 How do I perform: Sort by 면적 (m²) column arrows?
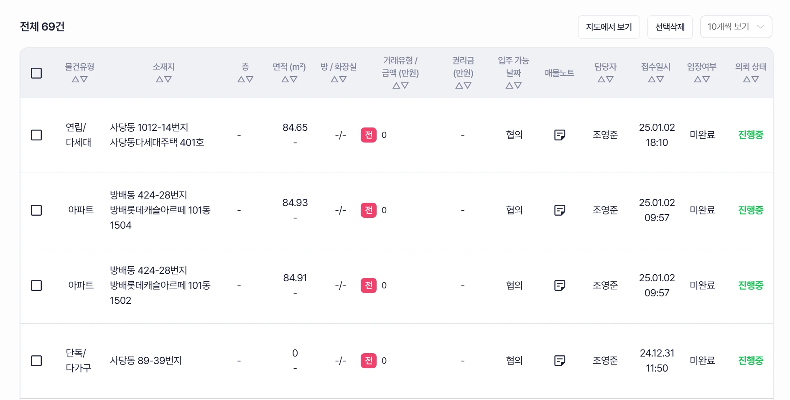click(289, 79)
